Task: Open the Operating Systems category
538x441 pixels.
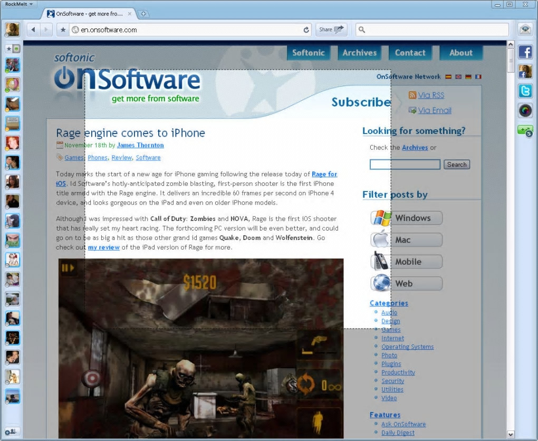Action: (x=407, y=347)
